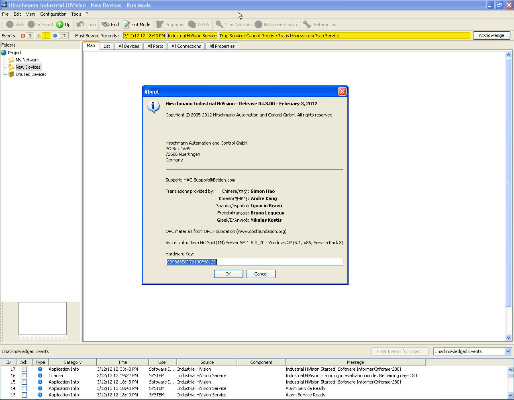
Task: Click the info icon in About dialog
Action: 153,107
